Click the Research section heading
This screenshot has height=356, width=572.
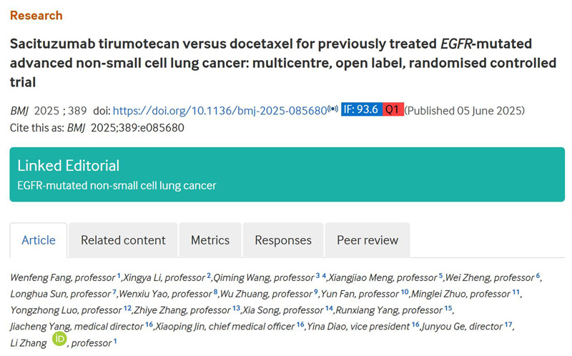pyautogui.click(x=36, y=16)
